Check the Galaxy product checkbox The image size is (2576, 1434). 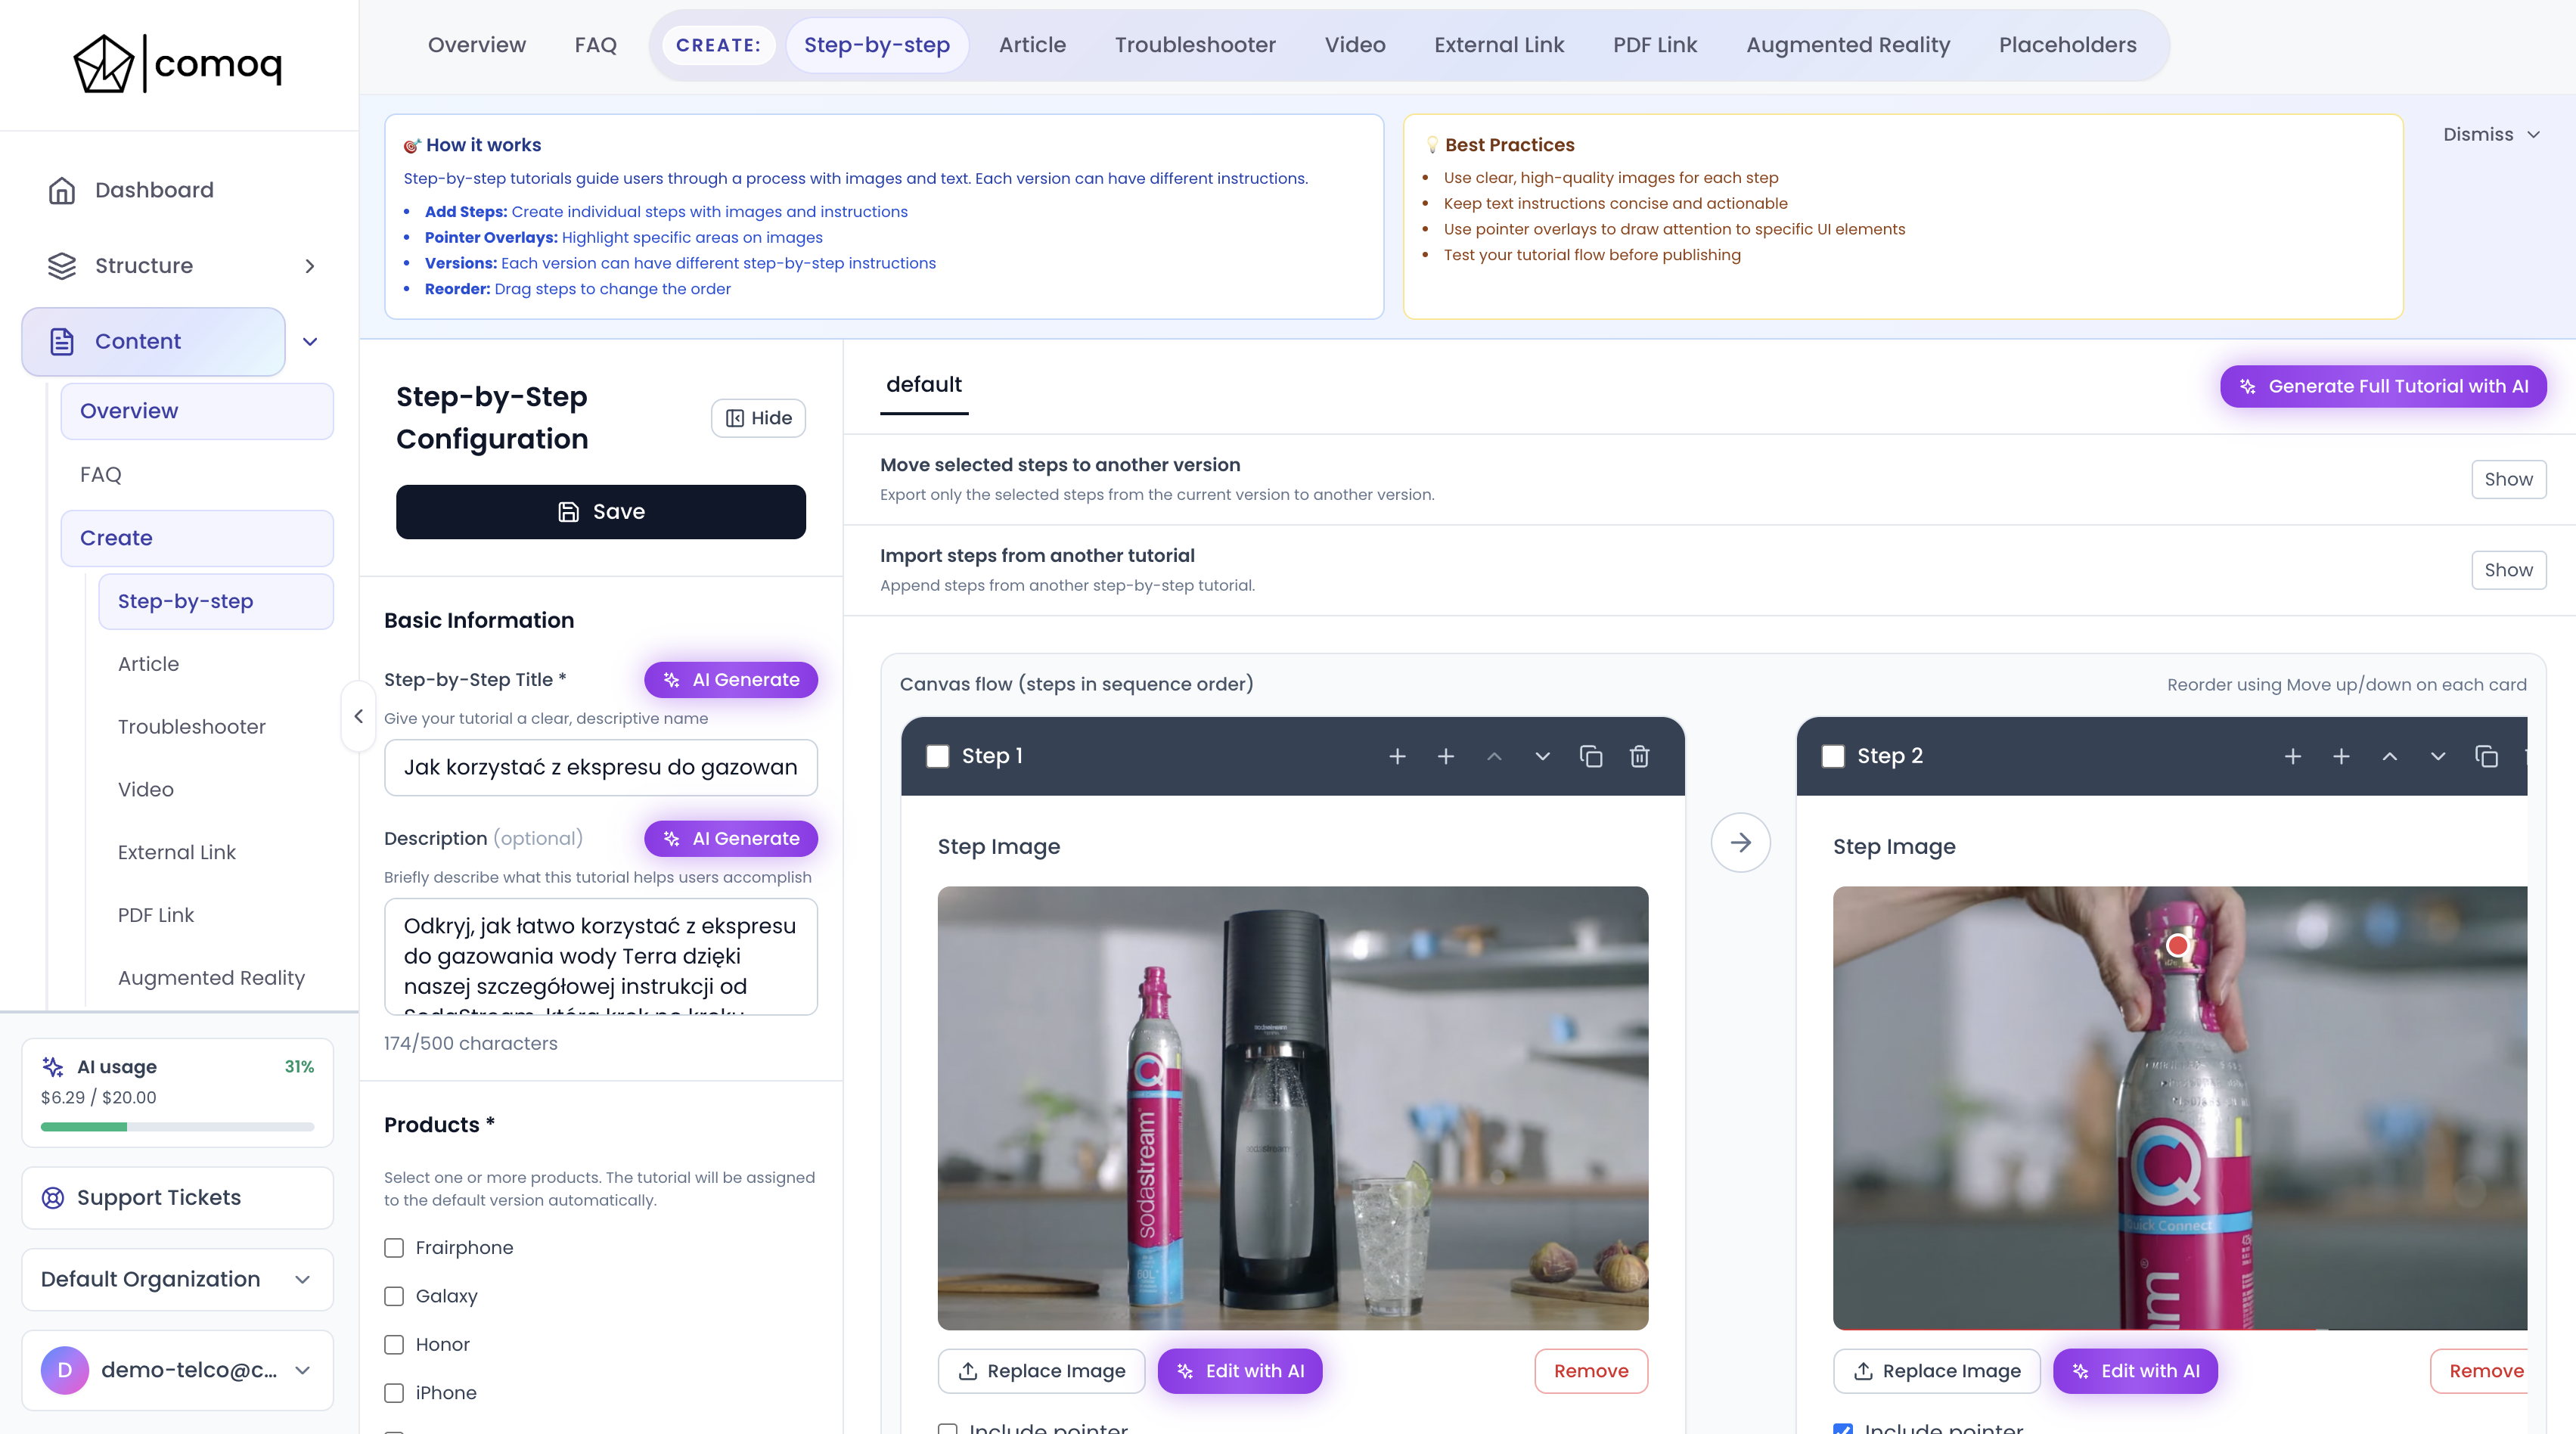pos(394,1296)
